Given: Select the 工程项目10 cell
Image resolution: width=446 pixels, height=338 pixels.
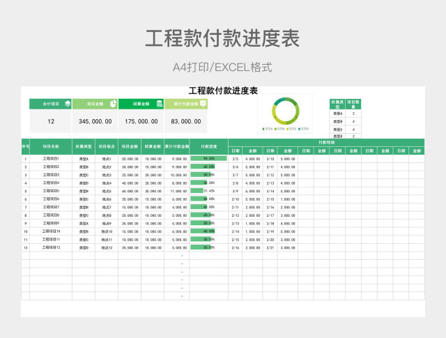Looking at the screenshot, I should [51, 231].
